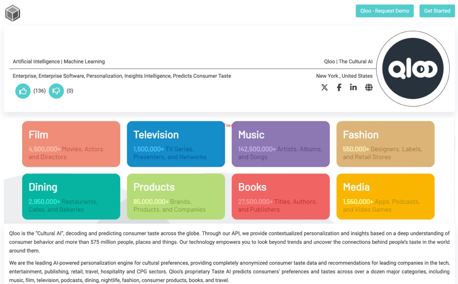Select the Media category card
Viewport: 458px width, 284px height.
(x=385, y=197)
